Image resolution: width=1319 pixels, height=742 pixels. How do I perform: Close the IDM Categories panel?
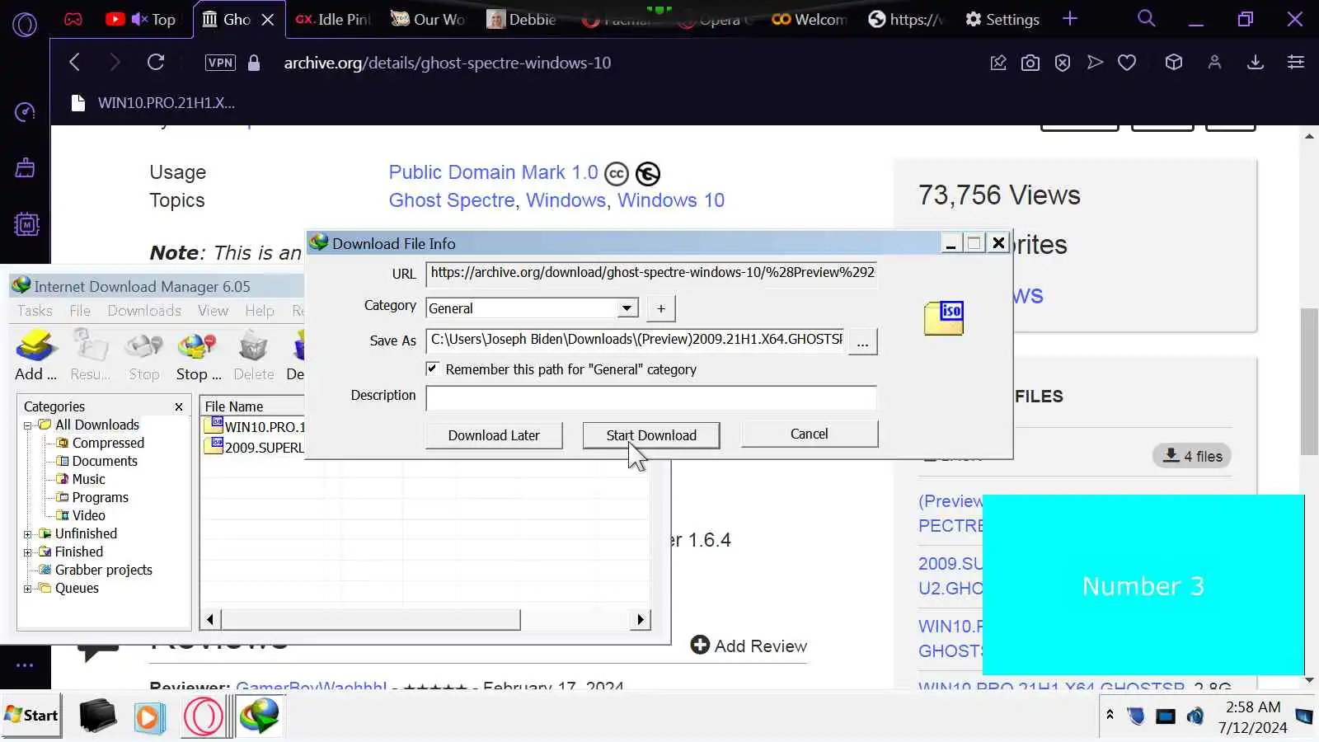tap(179, 406)
